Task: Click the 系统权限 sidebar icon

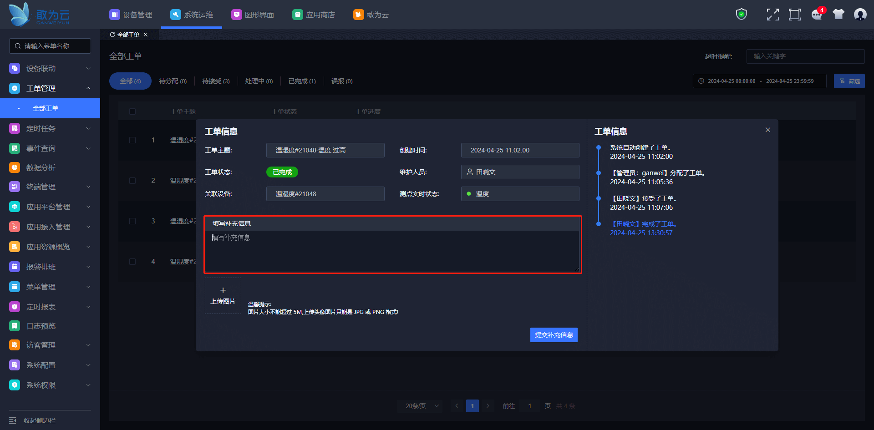Action: pos(15,385)
